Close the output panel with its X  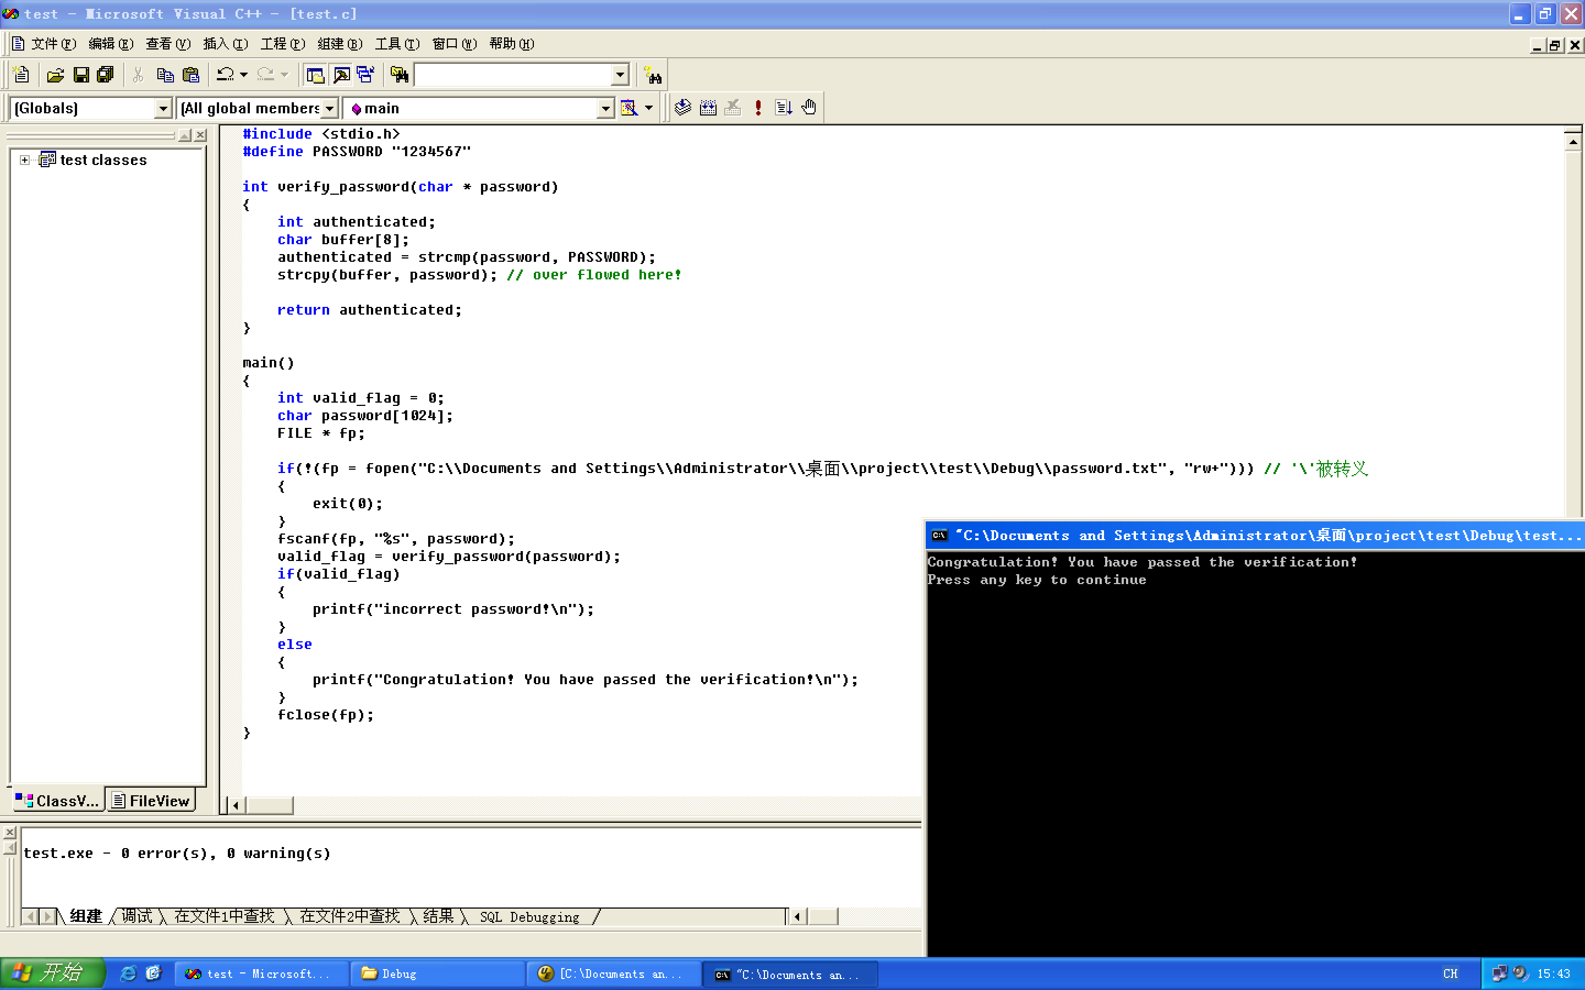[x=10, y=832]
